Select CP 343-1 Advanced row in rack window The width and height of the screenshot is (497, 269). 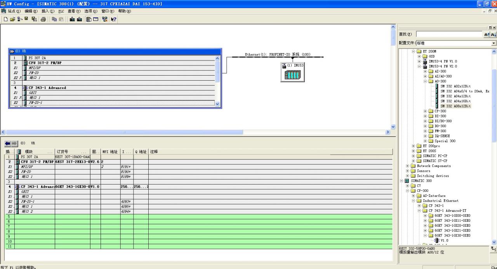pyautogui.click(x=112, y=88)
